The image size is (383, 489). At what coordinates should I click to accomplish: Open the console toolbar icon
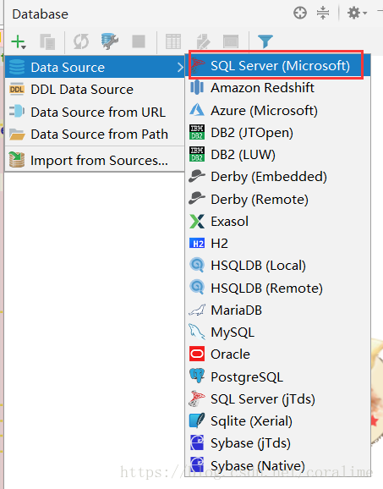coord(231,41)
